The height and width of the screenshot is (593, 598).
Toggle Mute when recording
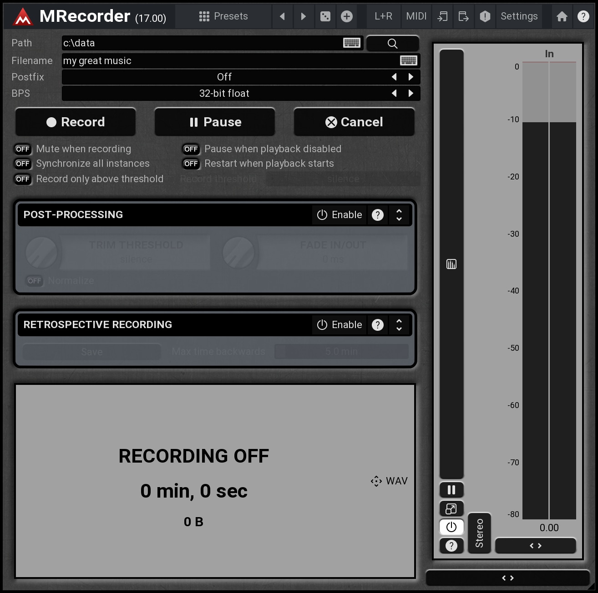23,149
